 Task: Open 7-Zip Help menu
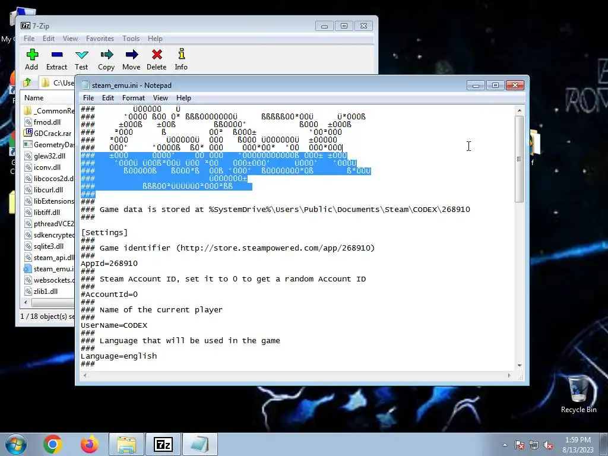[155, 39]
